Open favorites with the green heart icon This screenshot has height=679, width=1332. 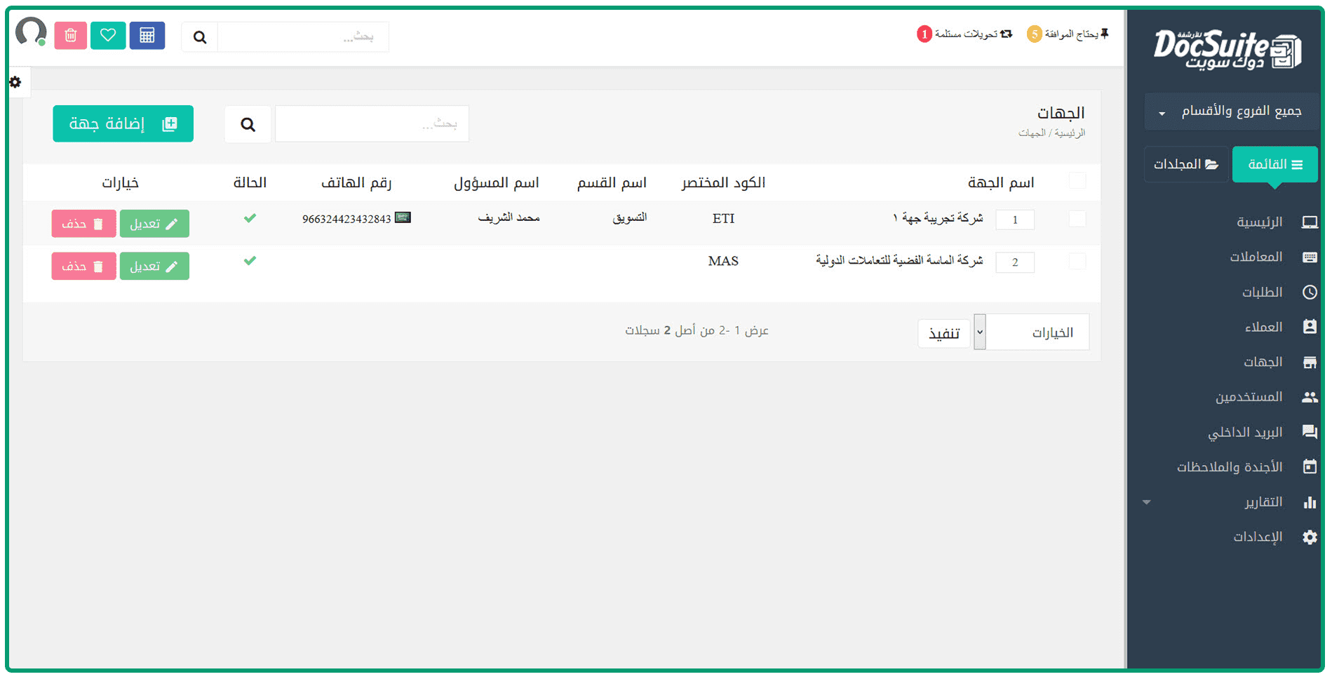[x=108, y=36]
